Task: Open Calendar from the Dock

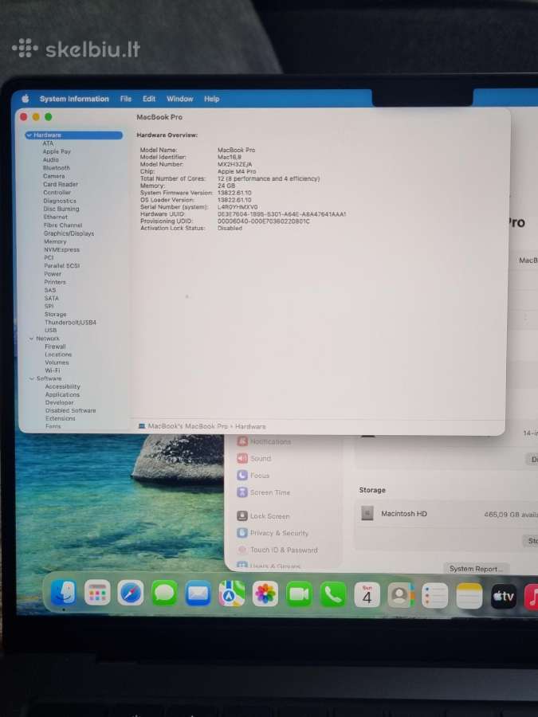Action: pyautogui.click(x=367, y=595)
